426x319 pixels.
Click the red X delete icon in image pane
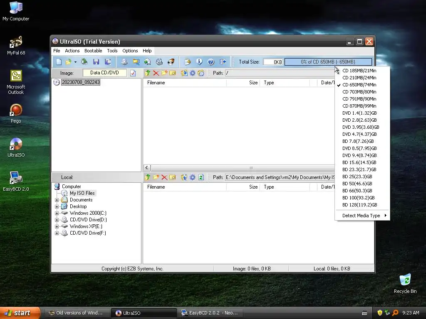(x=156, y=73)
